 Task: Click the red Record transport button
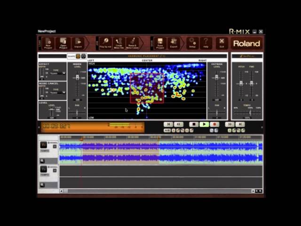(214, 124)
